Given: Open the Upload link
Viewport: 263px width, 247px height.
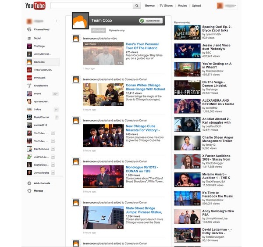Looking at the screenshot, I should [x=196, y=6].
